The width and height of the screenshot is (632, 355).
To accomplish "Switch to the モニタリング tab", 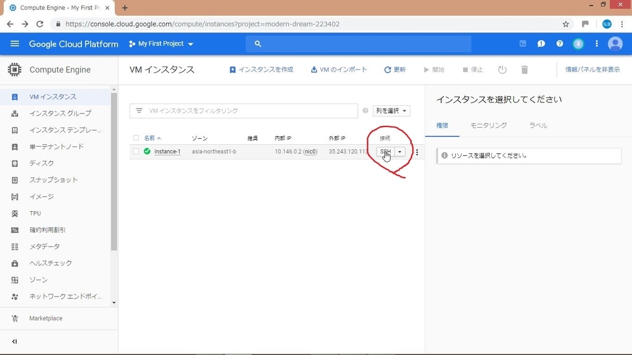I will click(488, 125).
